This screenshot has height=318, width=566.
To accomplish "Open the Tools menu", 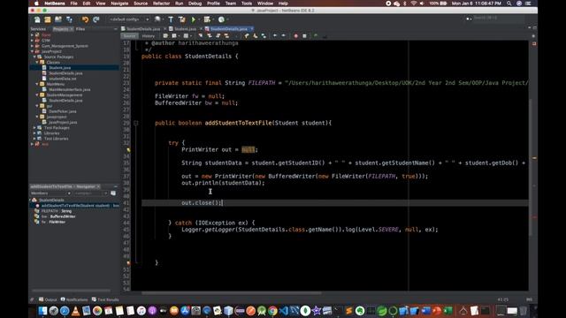I will click(247, 4).
